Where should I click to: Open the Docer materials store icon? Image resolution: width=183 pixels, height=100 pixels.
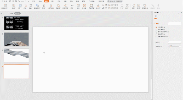coord(51,5)
